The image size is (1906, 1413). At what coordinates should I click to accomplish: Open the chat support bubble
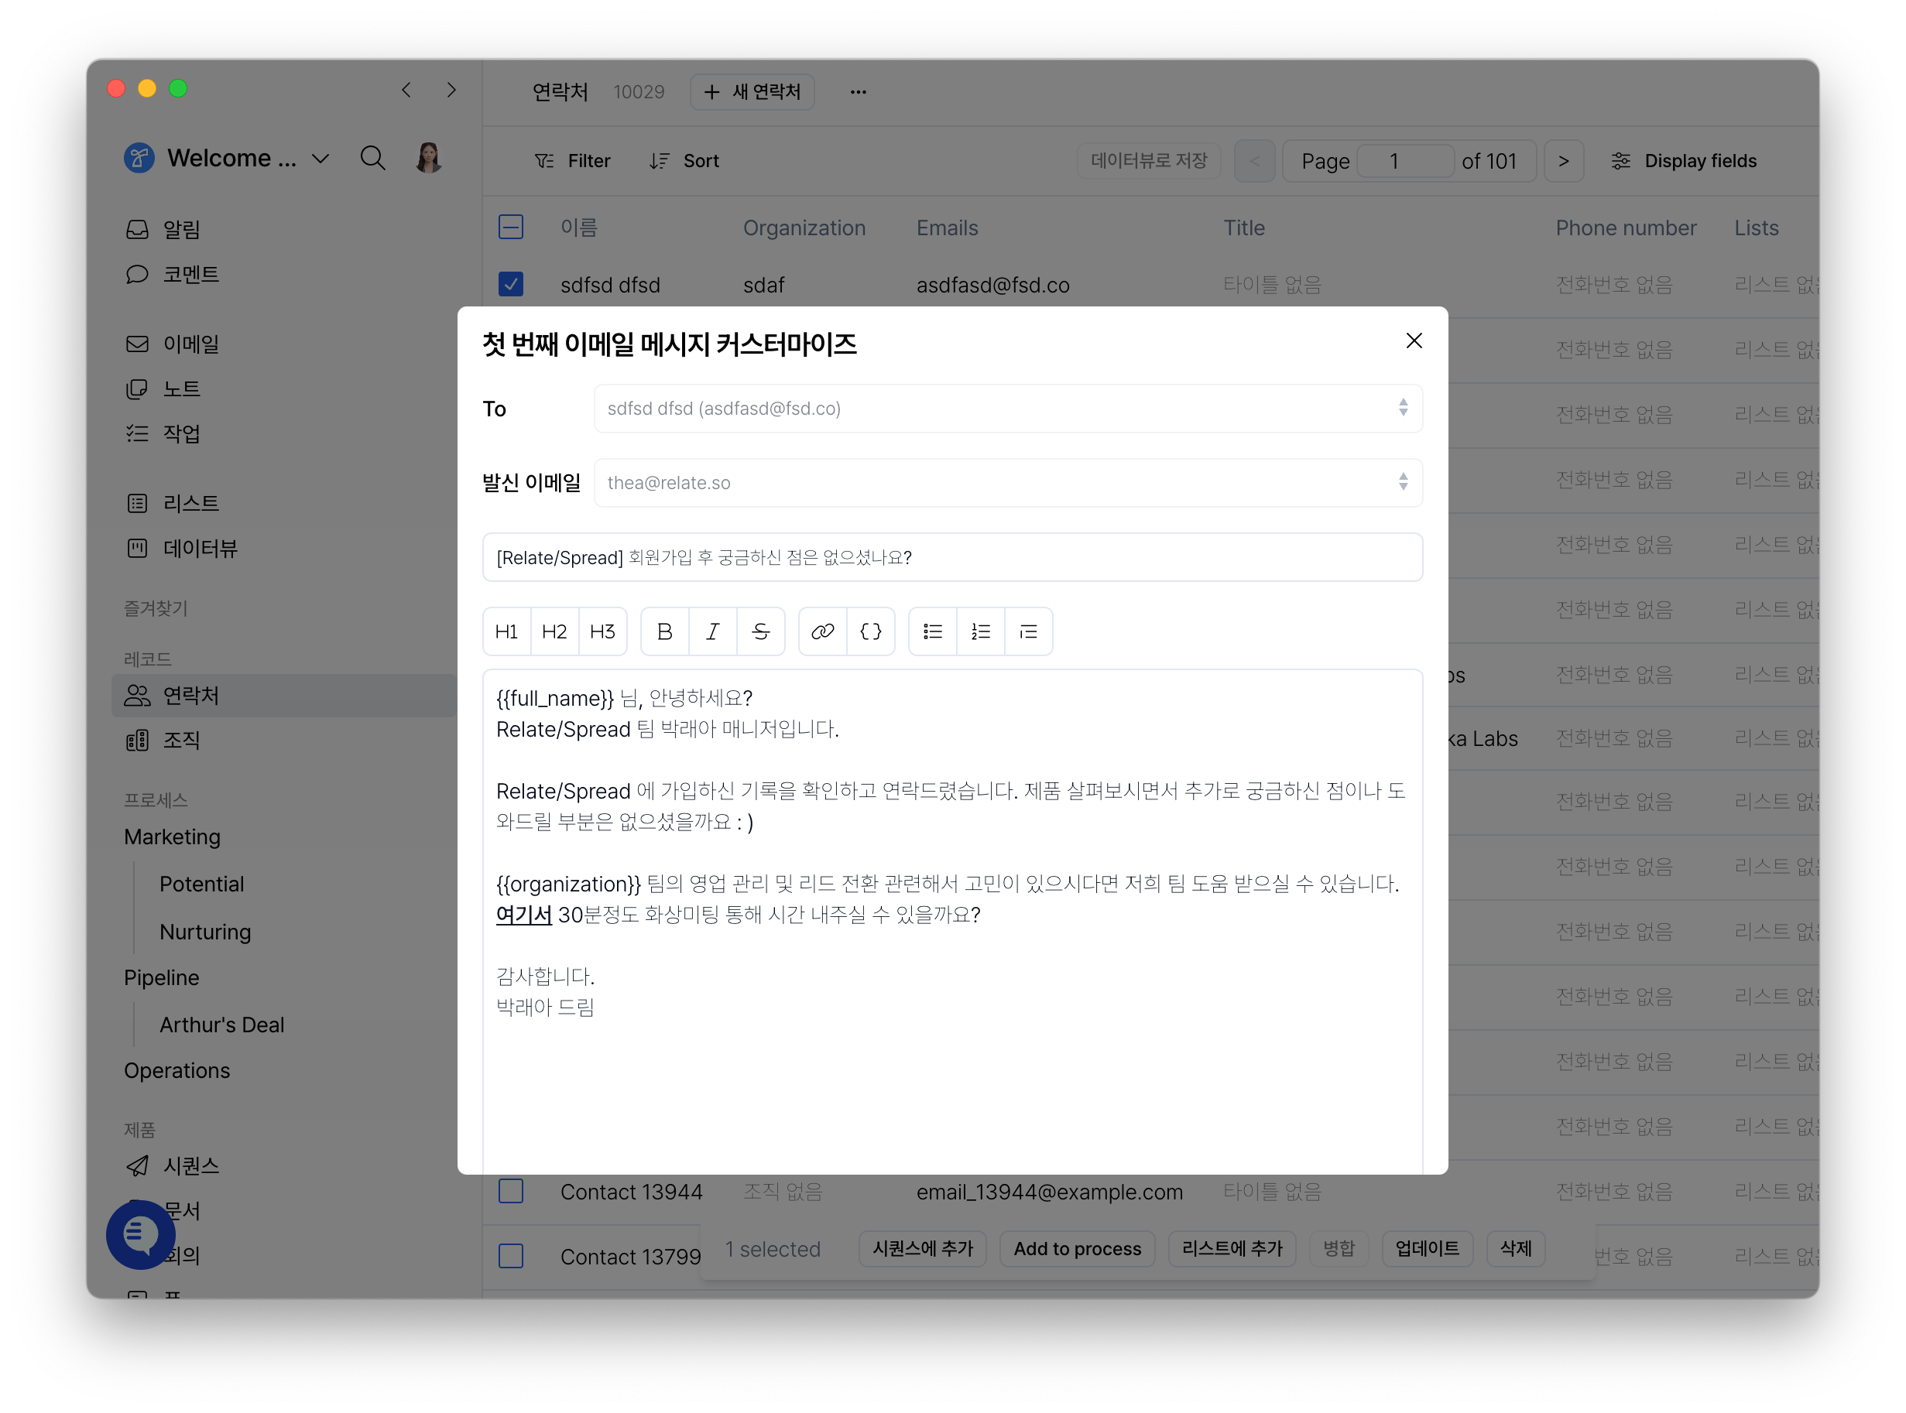pos(140,1234)
